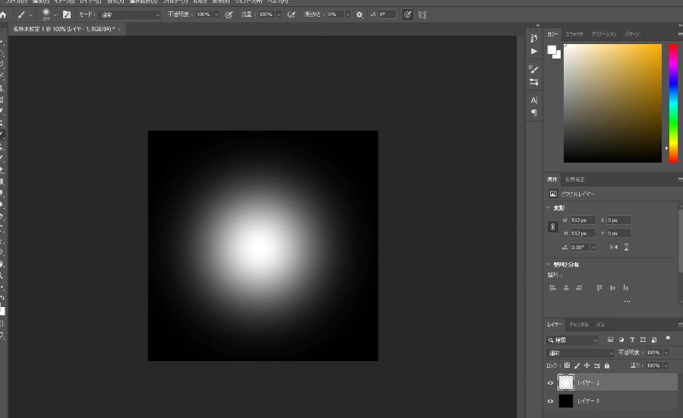Click the X position input field
The width and height of the screenshot is (683, 418).
(619, 220)
